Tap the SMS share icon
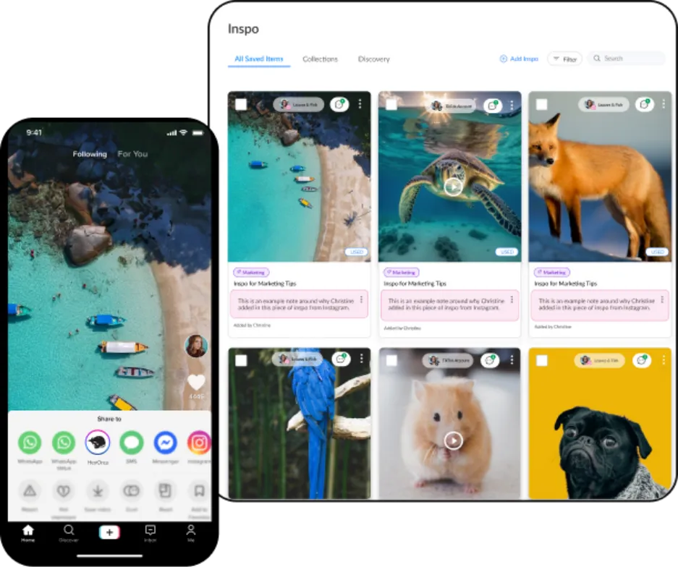678x567 pixels. tap(131, 443)
